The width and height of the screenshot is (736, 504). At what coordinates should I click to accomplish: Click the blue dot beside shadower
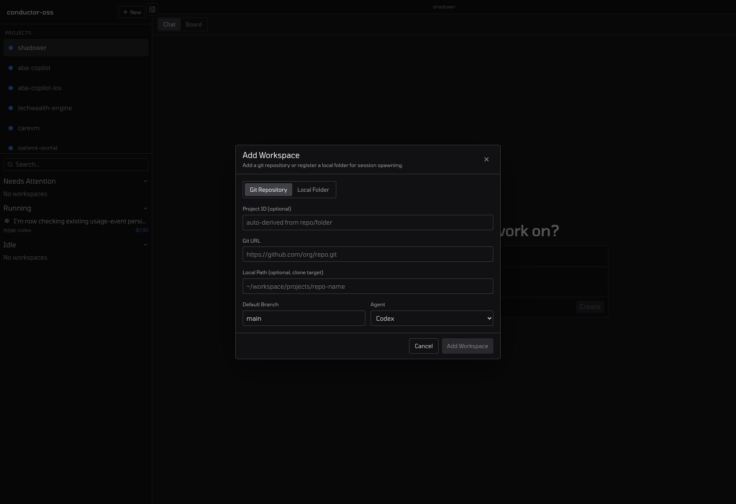tap(11, 48)
